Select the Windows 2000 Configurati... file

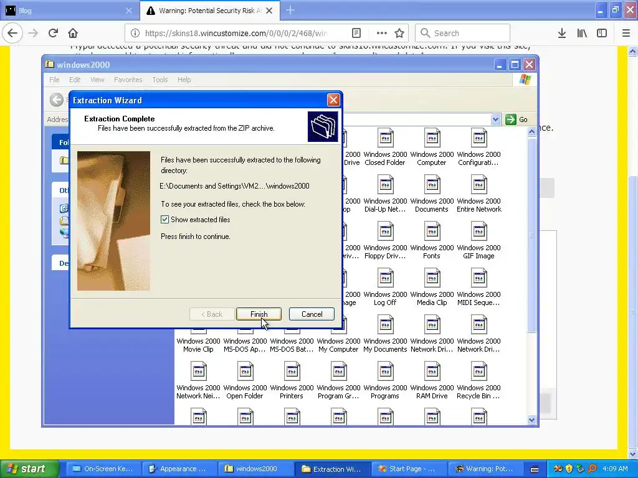(x=478, y=147)
